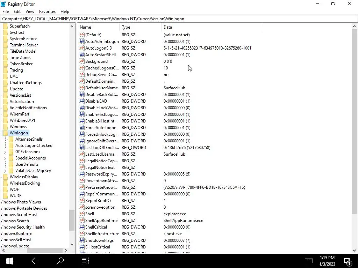Click the tree pane scroll down arrow
Viewport: 358px width, 268px height.
click(72, 245)
